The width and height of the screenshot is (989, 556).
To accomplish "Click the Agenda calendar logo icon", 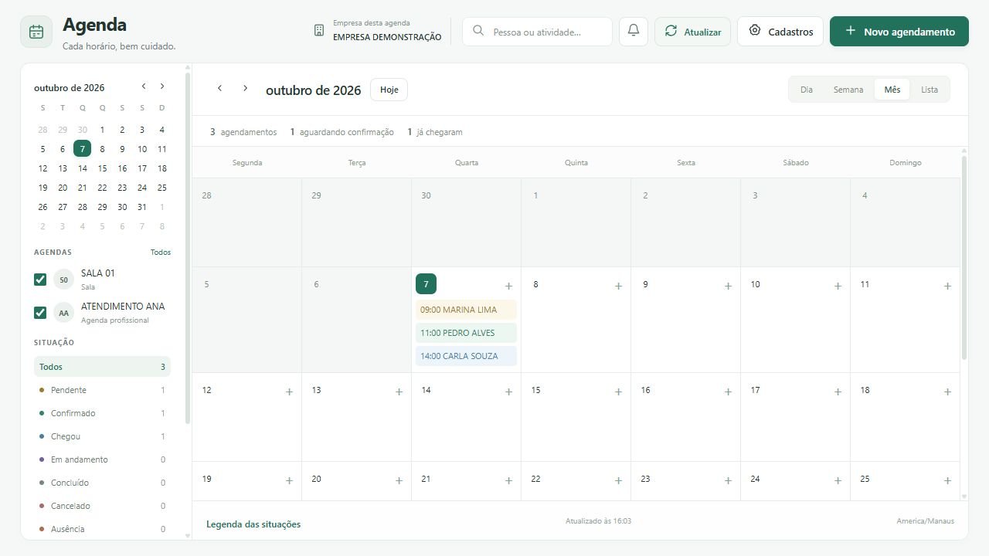I will pos(36,32).
